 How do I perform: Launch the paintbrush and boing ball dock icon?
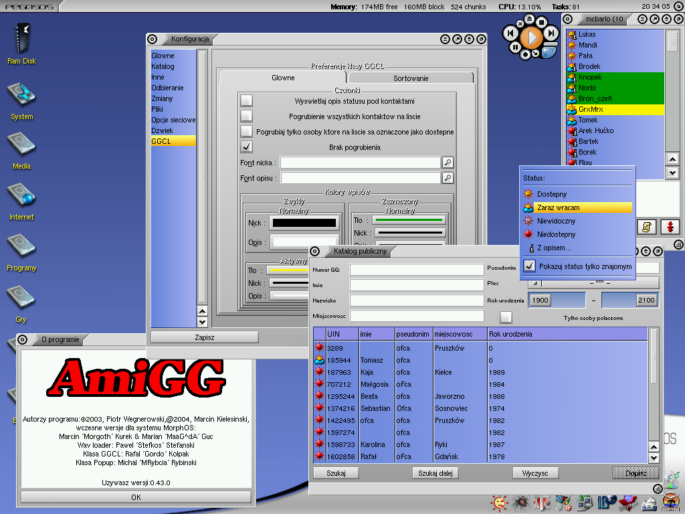point(563,503)
